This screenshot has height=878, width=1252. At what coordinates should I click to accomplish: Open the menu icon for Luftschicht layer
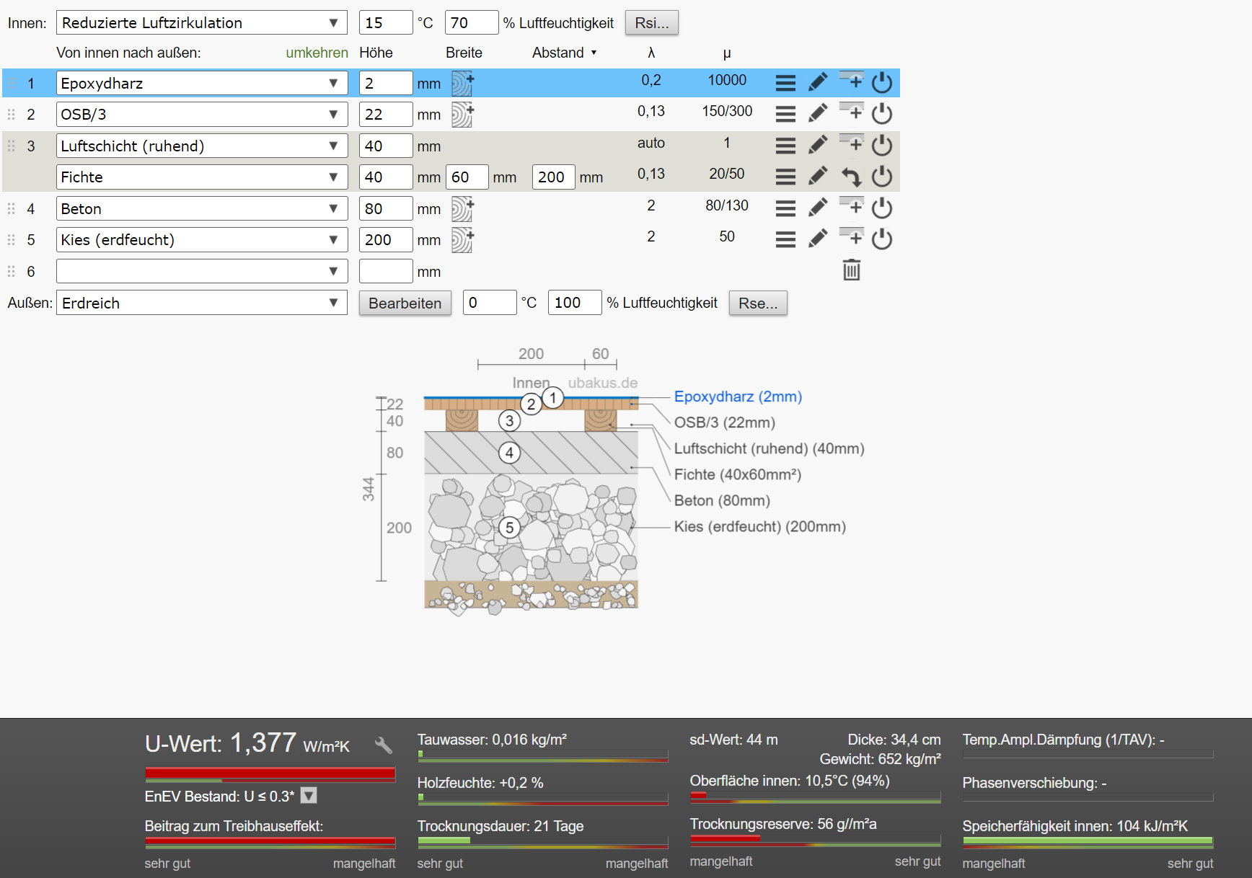pos(785,146)
